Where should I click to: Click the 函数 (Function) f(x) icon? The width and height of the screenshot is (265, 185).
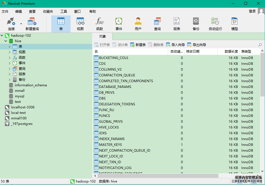tap(100, 22)
